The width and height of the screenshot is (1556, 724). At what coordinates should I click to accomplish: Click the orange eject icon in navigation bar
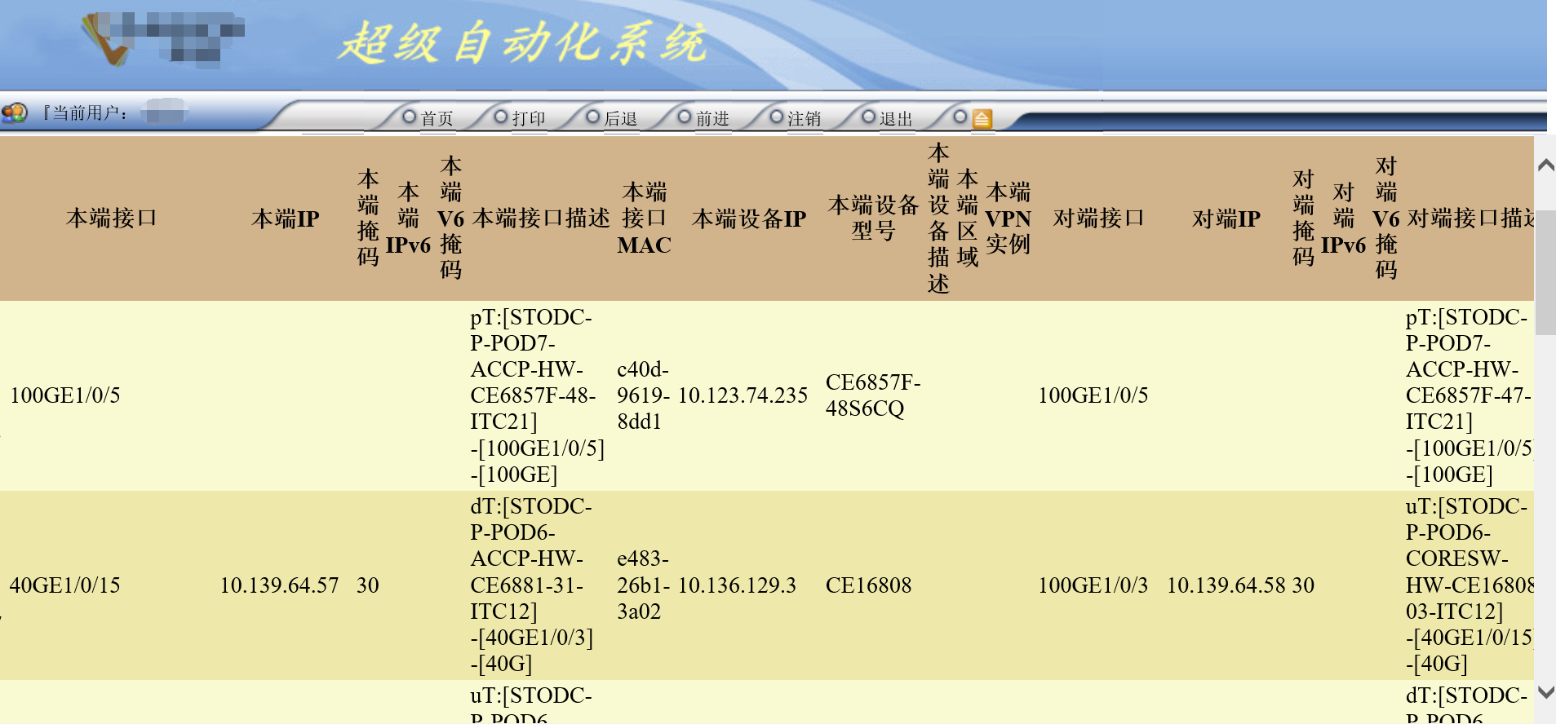(x=982, y=119)
